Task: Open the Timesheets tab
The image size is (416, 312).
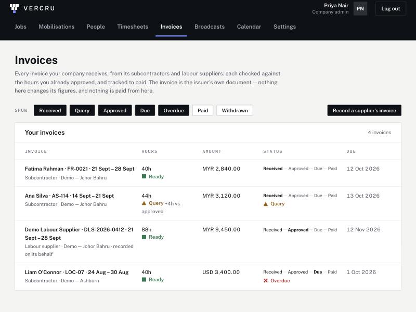Action: pos(133,27)
